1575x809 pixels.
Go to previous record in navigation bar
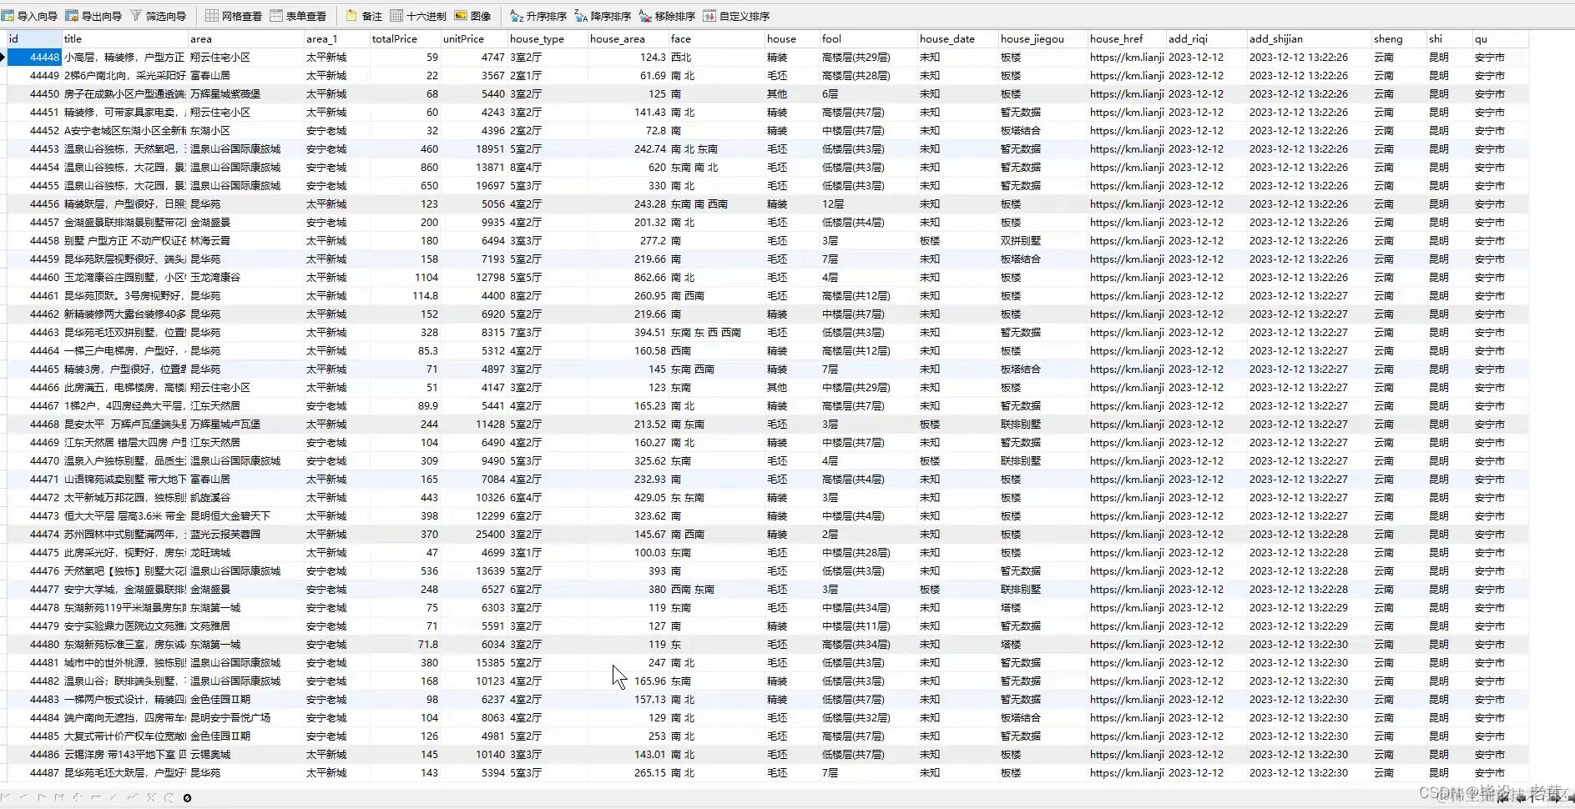point(24,797)
